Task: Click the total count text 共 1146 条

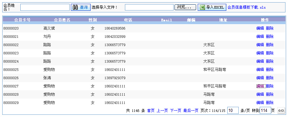Action: [135, 111]
